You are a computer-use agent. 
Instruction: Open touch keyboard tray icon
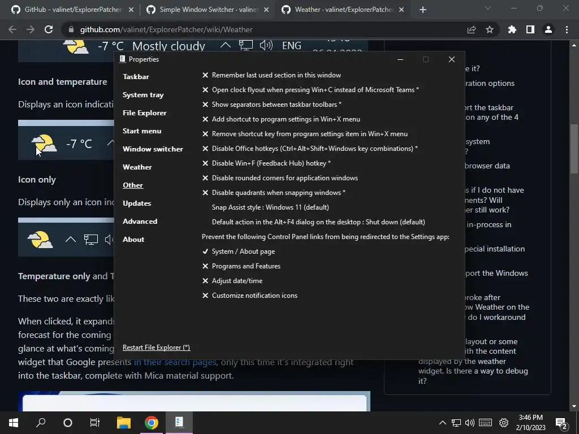click(486, 423)
